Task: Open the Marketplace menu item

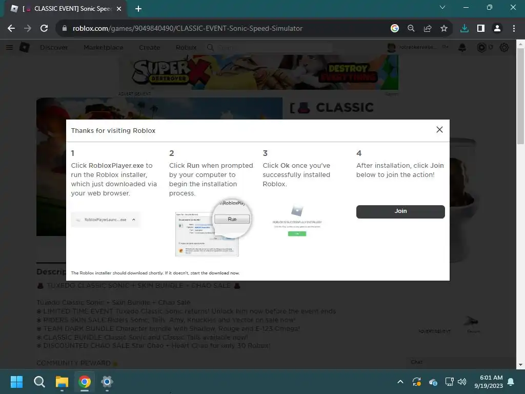Action: point(104,48)
